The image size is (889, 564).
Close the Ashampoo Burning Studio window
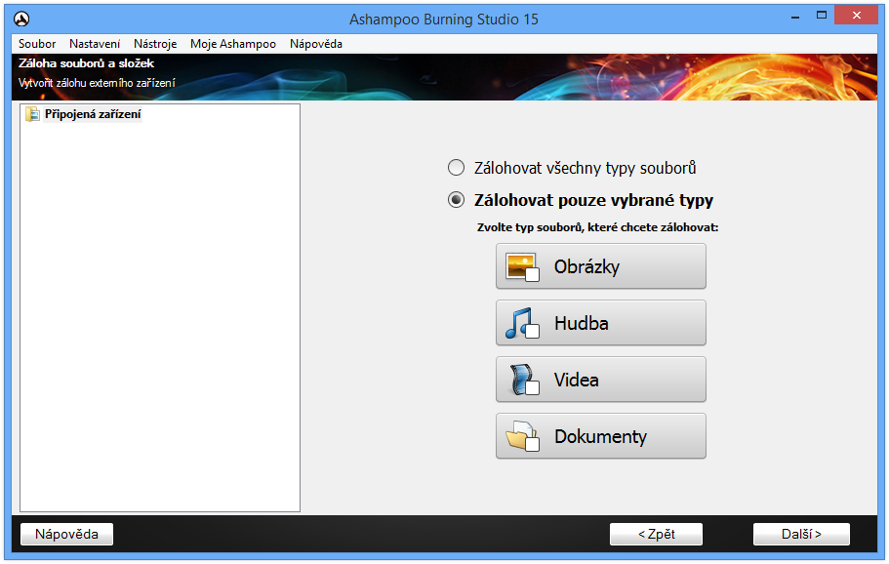click(x=856, y=16)
